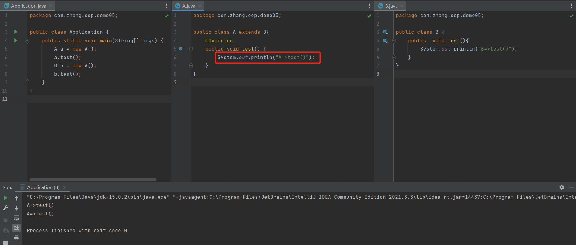
Task: Click "public class B {" declaration
Action: click(x=420, y=32)
